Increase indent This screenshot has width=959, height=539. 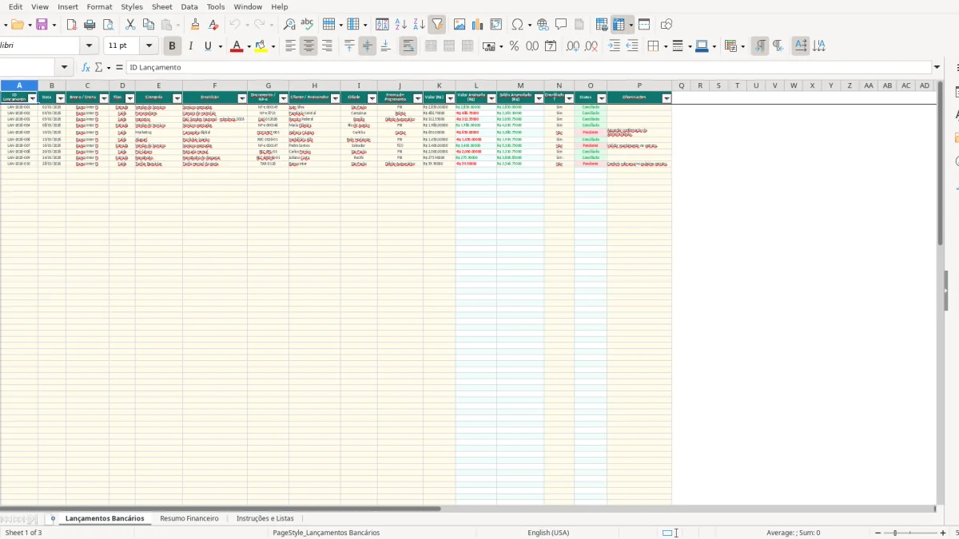(614, 46)
